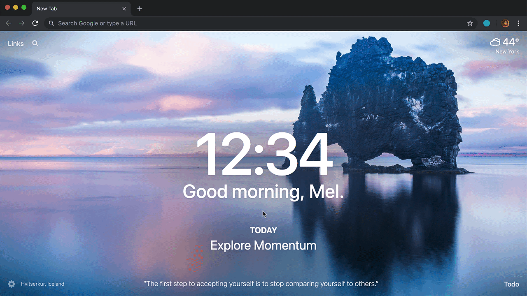
Task: Click the TODAY focus label
Action: pos(263,231)
